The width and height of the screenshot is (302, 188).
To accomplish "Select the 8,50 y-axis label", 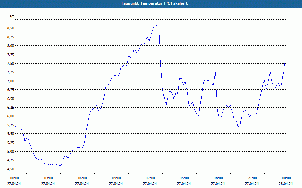I will (x=11, y=28).
